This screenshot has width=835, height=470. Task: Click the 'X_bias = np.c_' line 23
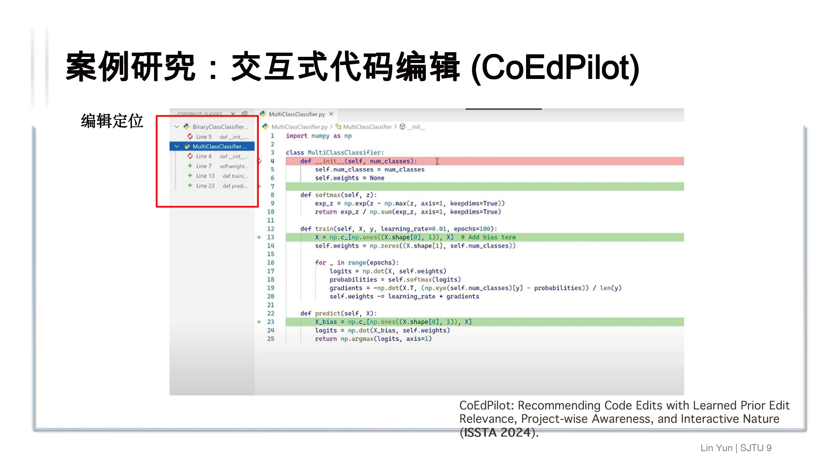(485, 322)
